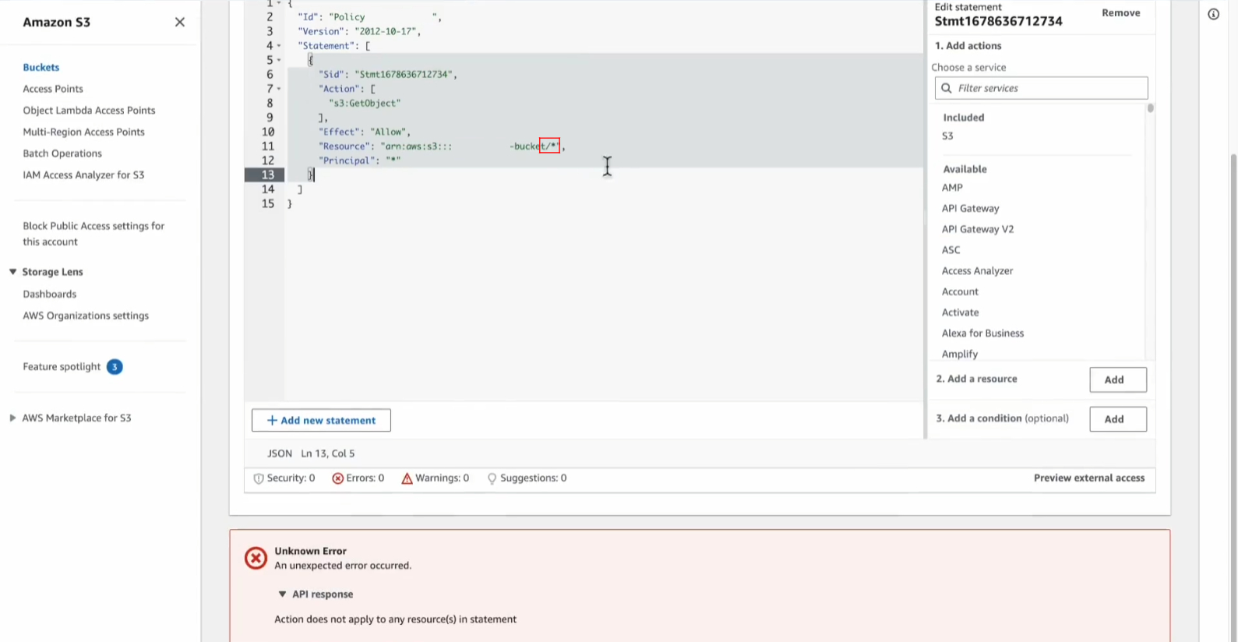Open Buckets in the sidebar
The height and width of the screenshot is (642, 1238).
click(41, 68)
